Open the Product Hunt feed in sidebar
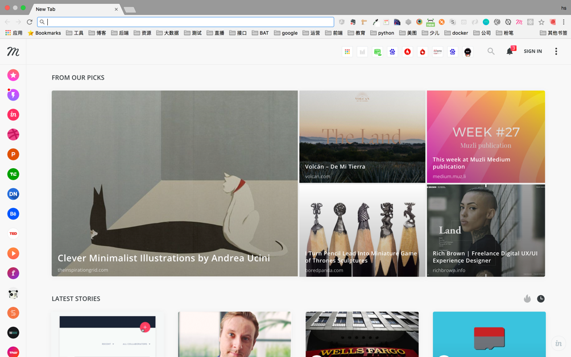 (13, 154)
